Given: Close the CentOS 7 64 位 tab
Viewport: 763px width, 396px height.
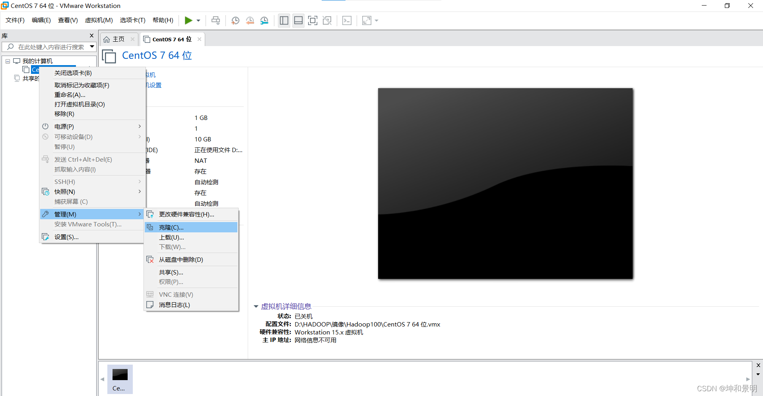Looking at the screenshot, I should (199, 39).
